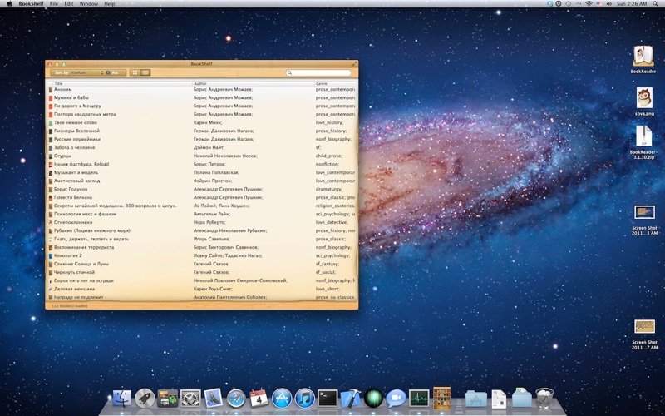Switch to grid view in BookShelf toolbar

[135, 73]
